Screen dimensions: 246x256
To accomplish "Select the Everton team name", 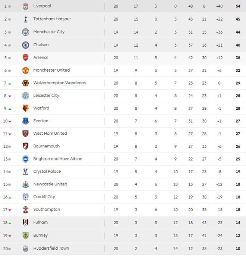I will pos(41,121).
